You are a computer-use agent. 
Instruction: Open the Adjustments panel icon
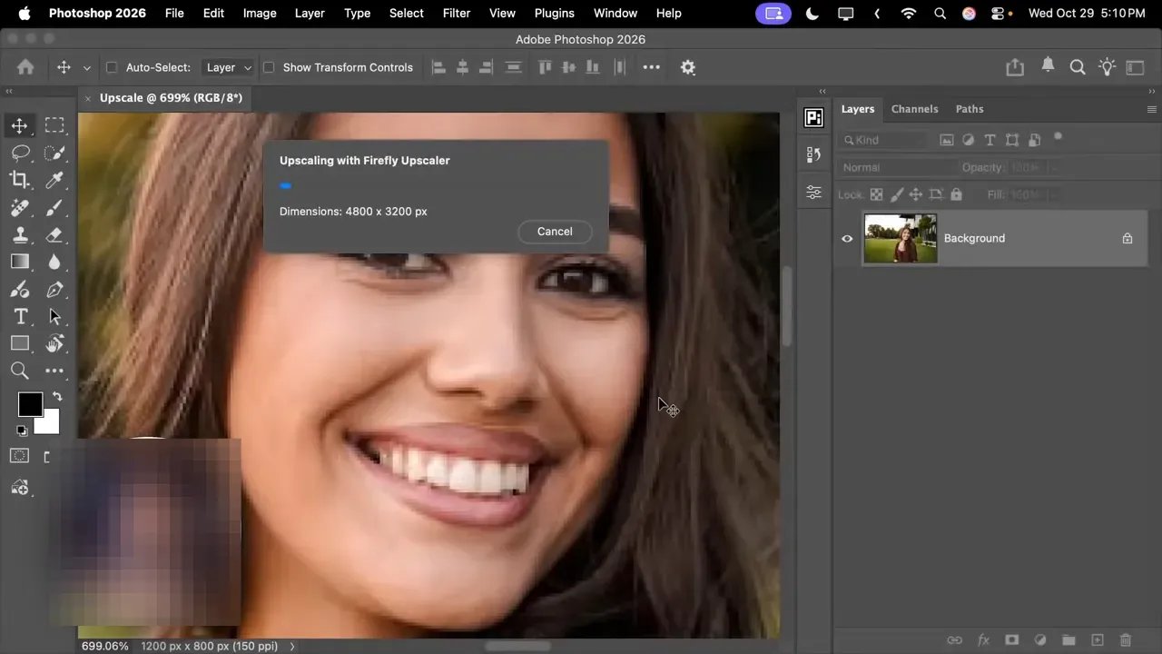(x=813, y=193)
